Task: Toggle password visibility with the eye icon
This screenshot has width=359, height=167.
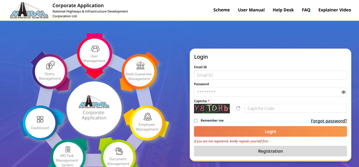Action: coord(343,92)
